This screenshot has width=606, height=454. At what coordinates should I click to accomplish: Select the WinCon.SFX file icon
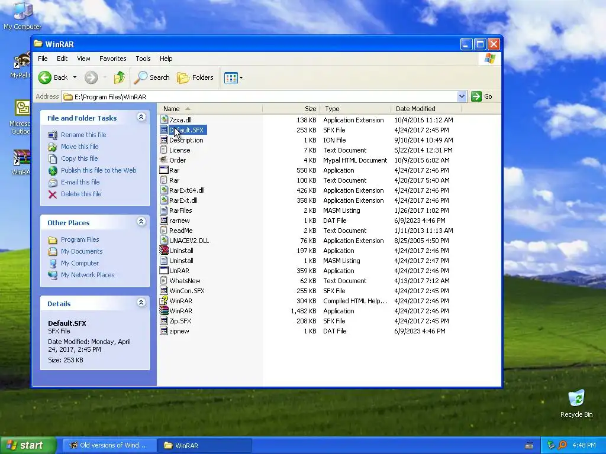pos(164,291)
